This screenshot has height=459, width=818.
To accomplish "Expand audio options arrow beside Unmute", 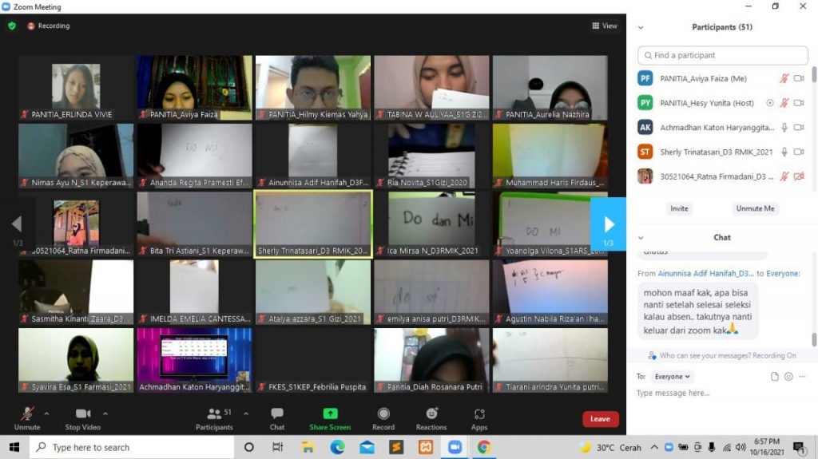I will [46, 413].
